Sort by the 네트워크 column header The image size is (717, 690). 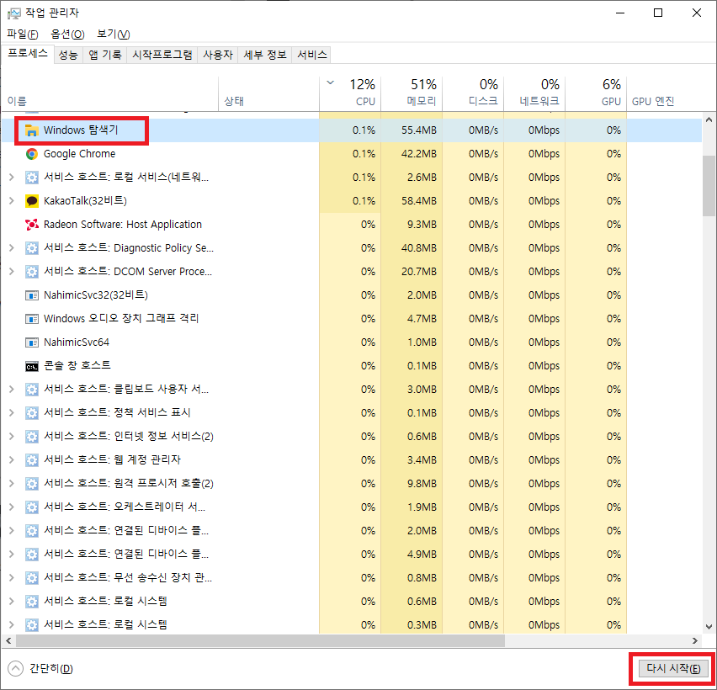[x=534, y=93]
